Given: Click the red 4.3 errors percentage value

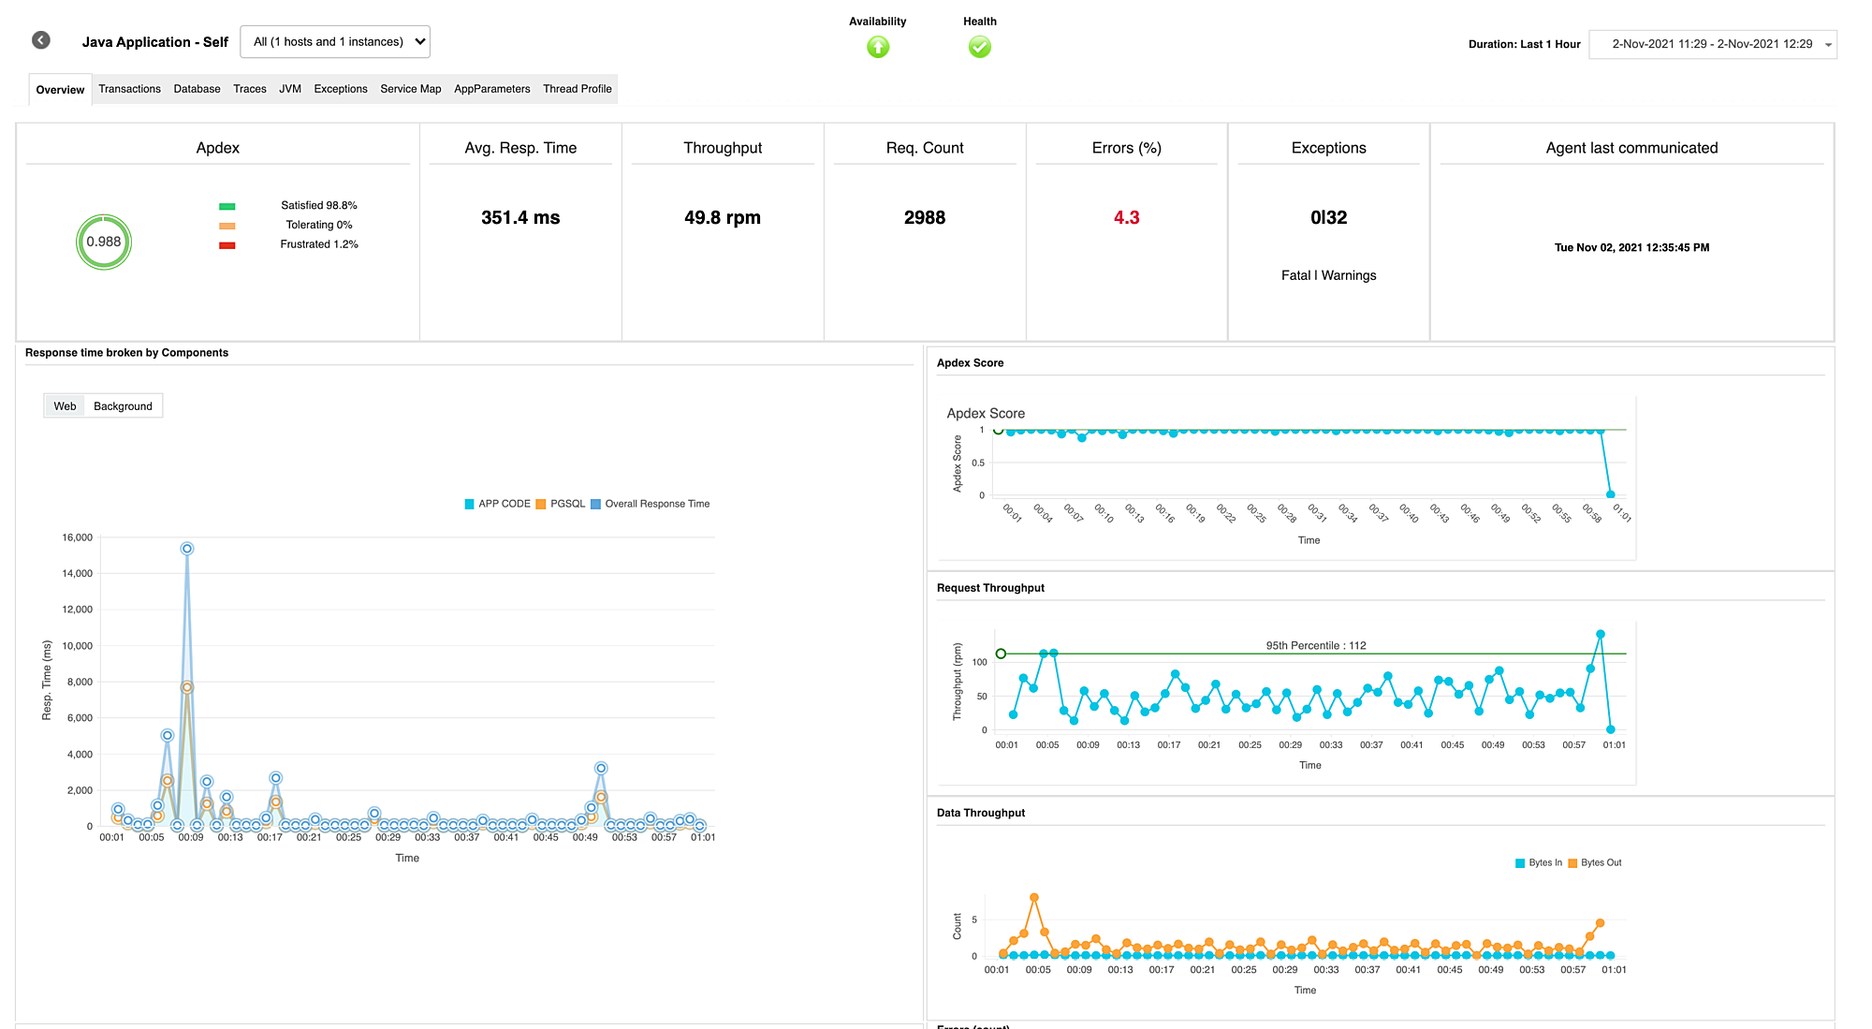Looking at the screenshot, I should point(1126,217).
